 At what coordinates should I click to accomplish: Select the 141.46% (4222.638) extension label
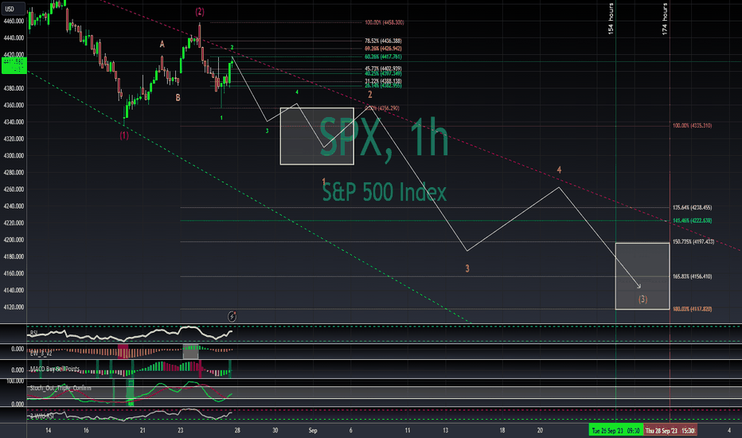click(x=692, y=221)
